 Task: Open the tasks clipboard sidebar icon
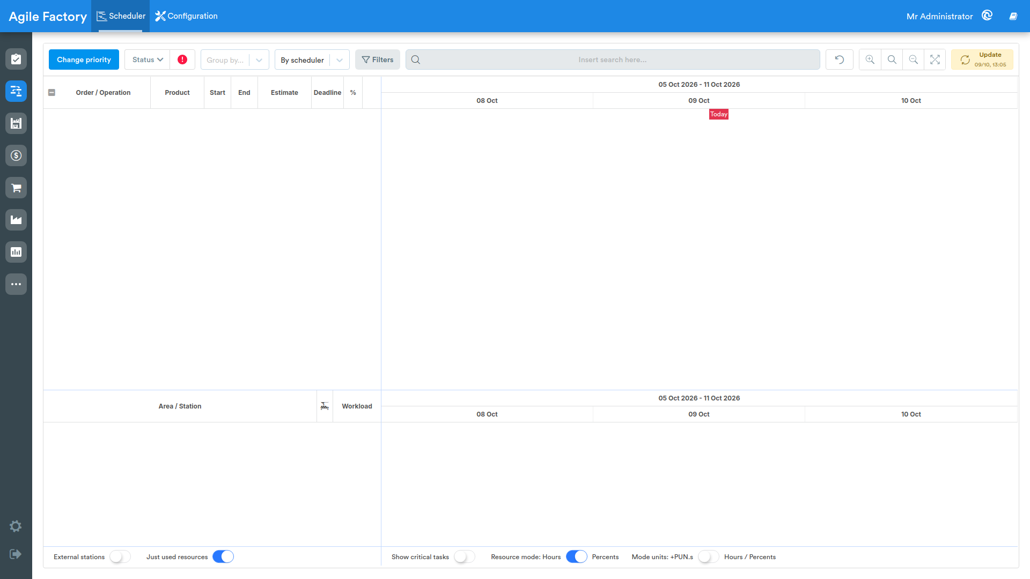[x=16, y=59]
